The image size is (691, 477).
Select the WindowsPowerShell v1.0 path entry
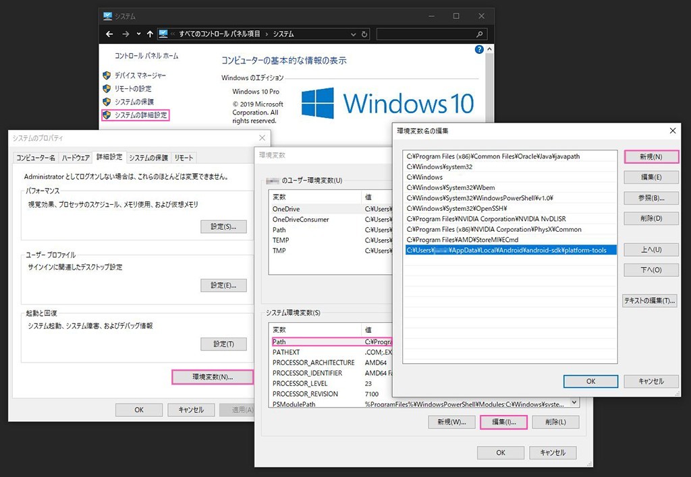(x=510, y=198)
